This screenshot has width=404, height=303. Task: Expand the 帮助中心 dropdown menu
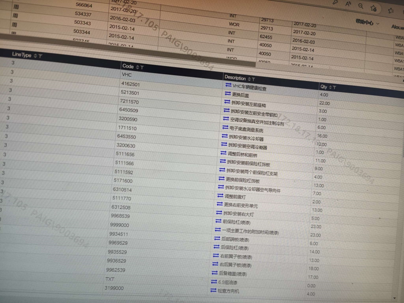367,23
